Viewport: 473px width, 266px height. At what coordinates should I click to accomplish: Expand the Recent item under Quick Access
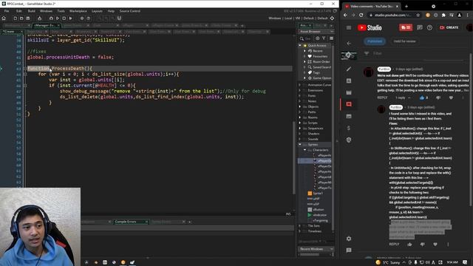tap(304, 51)
